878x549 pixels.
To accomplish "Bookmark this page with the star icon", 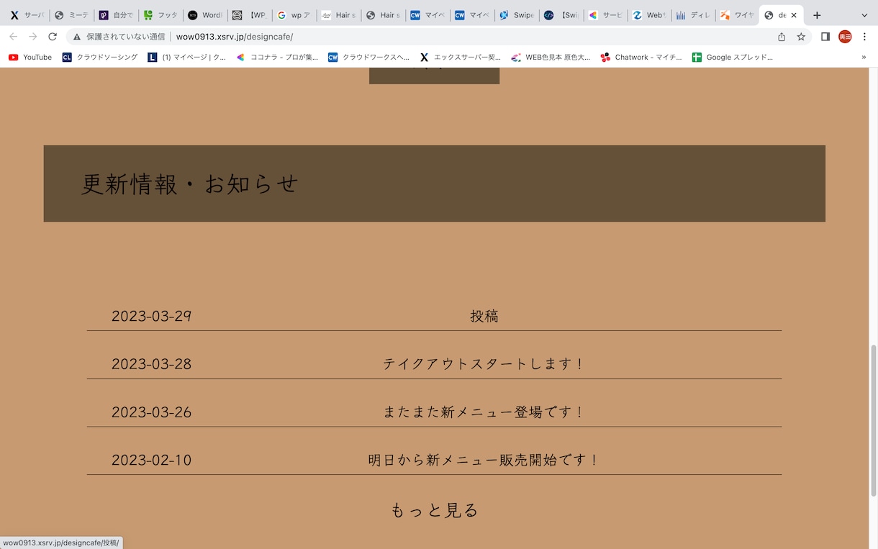I will [x=801, y=37].
